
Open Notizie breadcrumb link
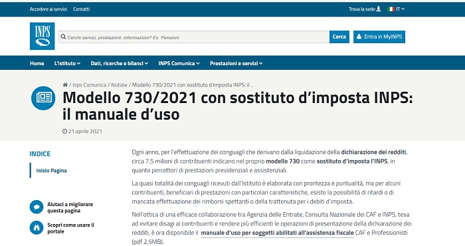(119, 85)
